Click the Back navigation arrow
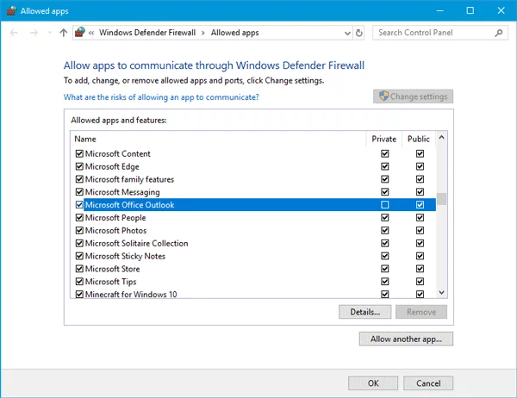The height and width of the screenshot is (398, 517). click(x=14, y=33)
